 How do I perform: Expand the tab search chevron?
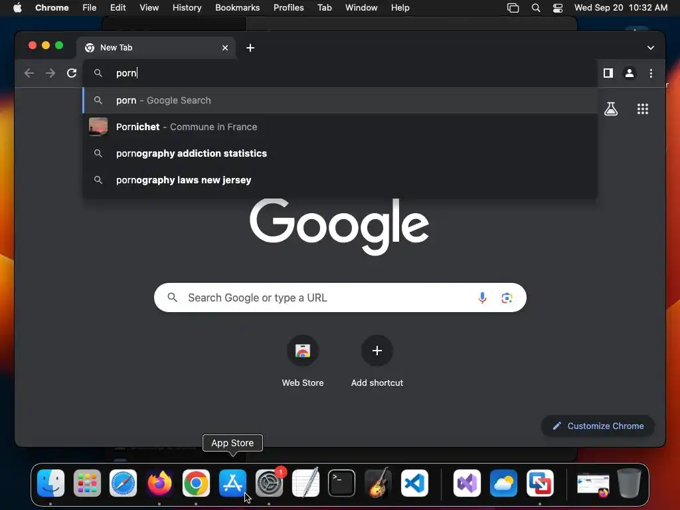coord(650,48)
